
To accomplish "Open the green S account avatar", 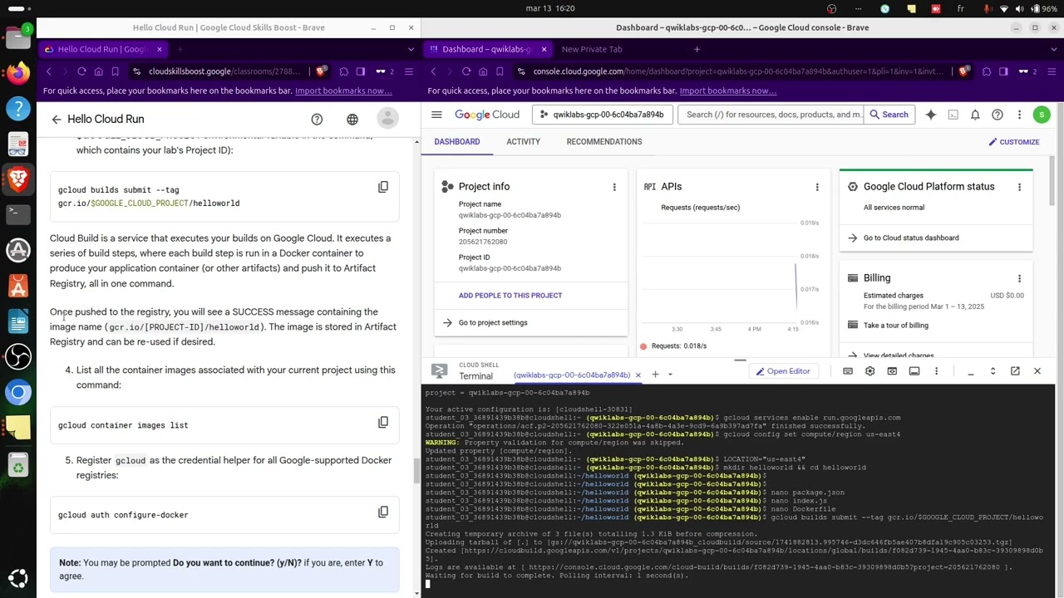I will coord(1042,115).
